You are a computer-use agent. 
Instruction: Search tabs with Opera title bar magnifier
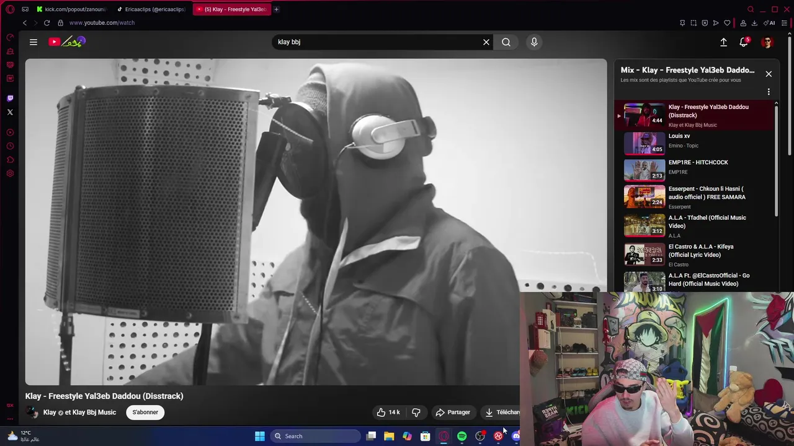751,9
